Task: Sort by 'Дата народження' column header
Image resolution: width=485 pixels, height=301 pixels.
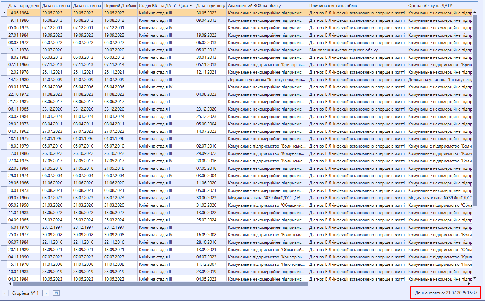Action: pyautogui.click(x=24, y=6)
